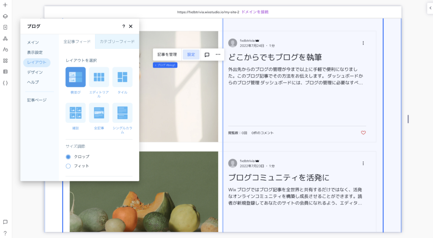433x238 pixels.
Task: Click the vertical scrollbar handle on right
Action: coord(408,119)
